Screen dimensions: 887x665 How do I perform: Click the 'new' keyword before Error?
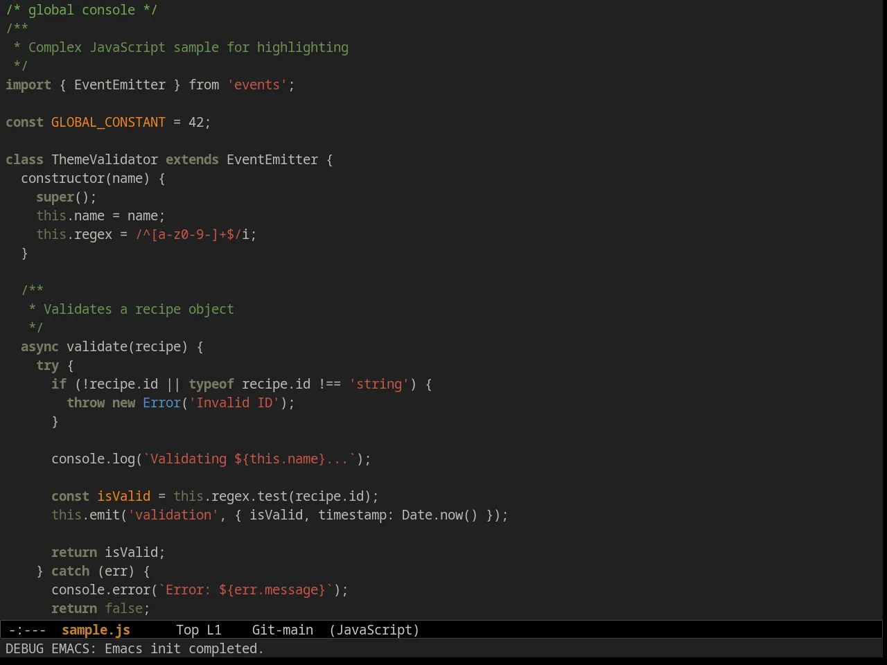(123, 402)
